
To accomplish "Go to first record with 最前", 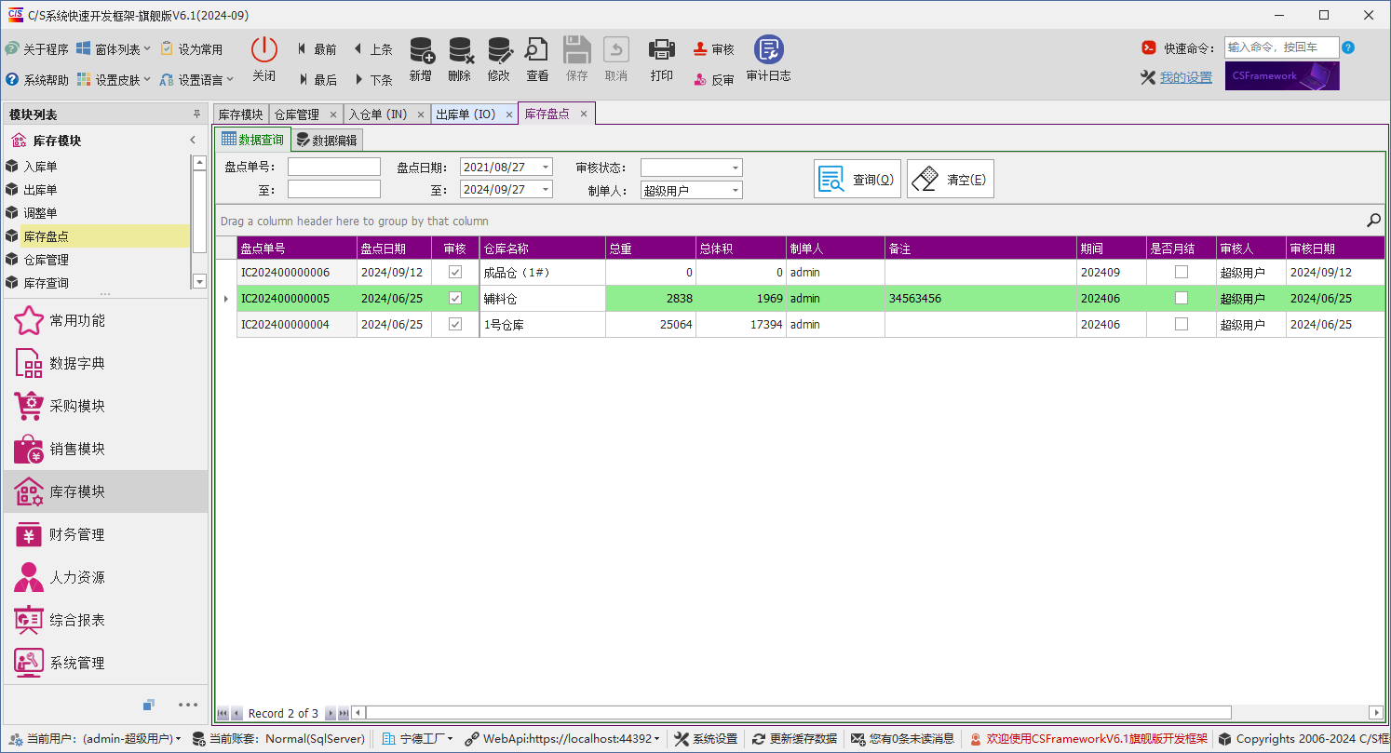I will point(317,49).
